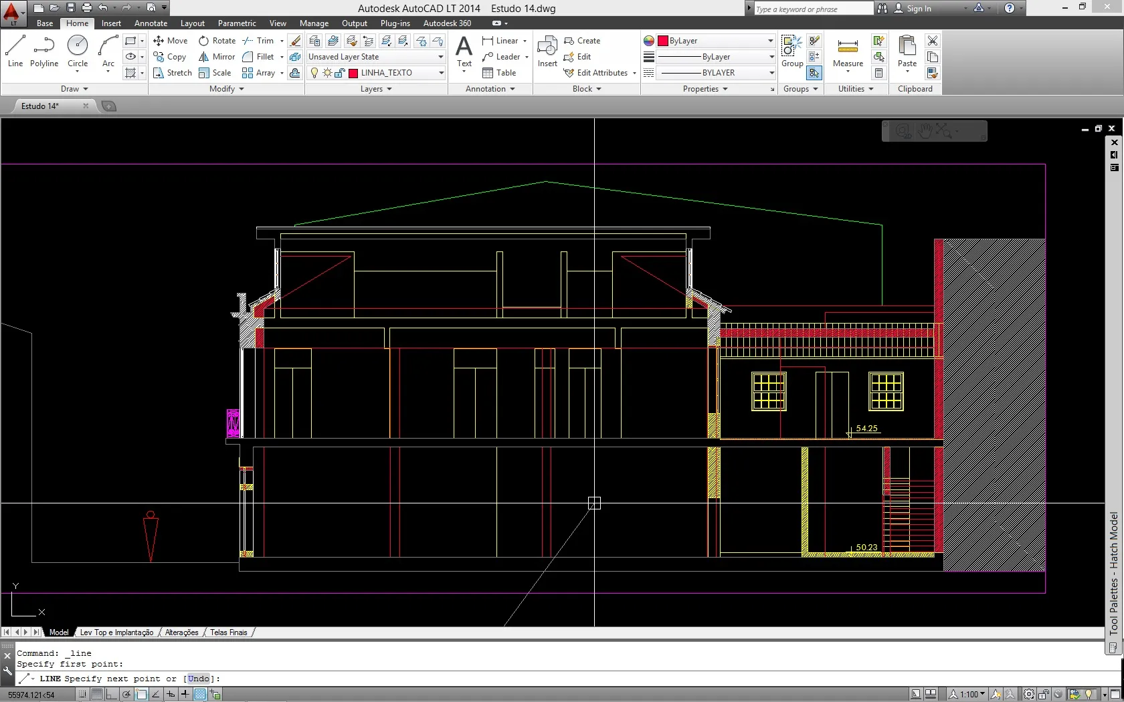Toggle Ortho mode in status bar
Viewport: 1124px width, 702px height.
(x=112, y=695)
